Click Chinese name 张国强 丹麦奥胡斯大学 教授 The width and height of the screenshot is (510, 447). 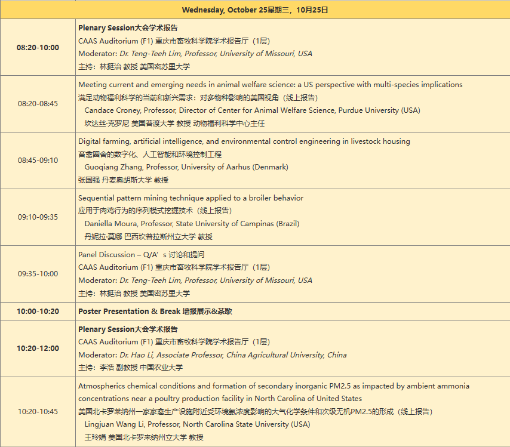(x=123, y=180)
